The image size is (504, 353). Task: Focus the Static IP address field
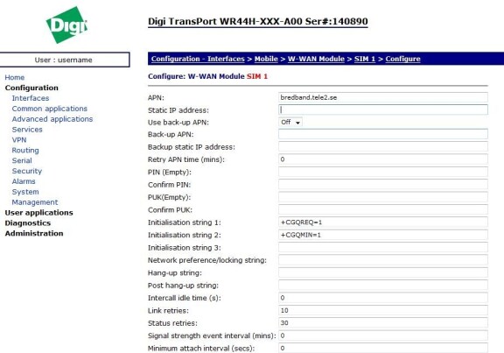click(x=383, y=109)
